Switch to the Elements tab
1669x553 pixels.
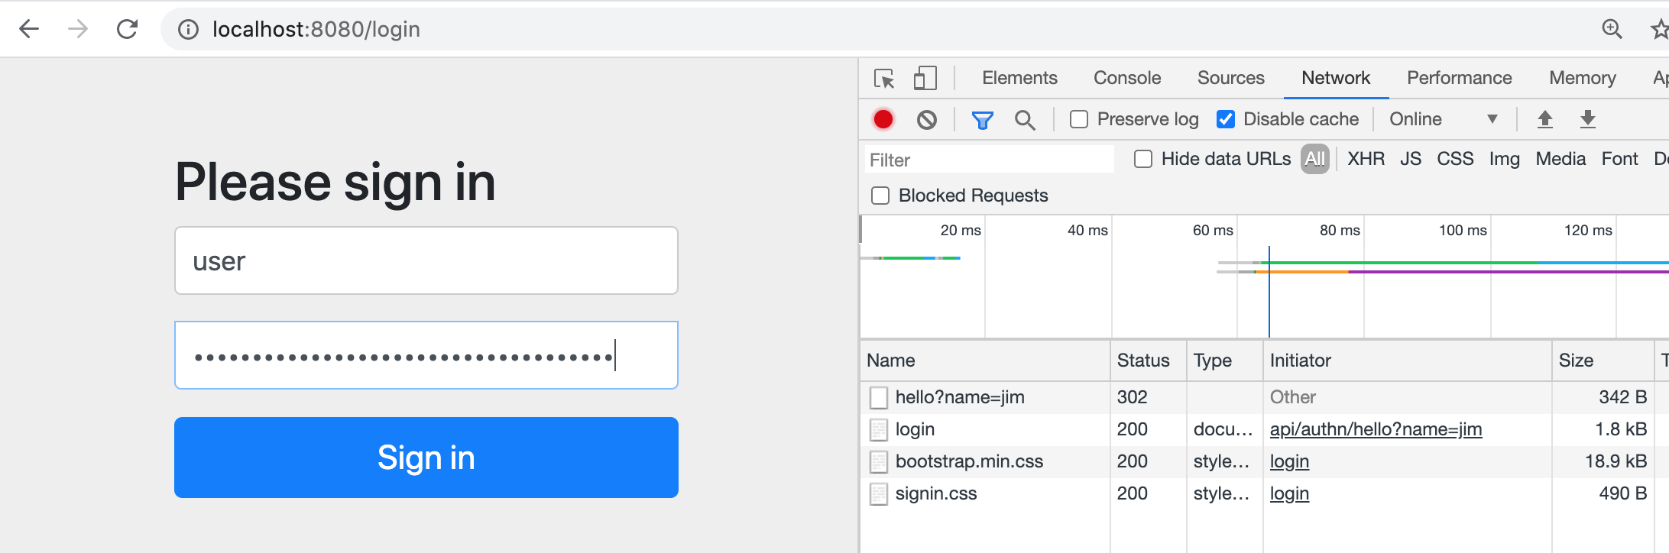(1019, 78)
